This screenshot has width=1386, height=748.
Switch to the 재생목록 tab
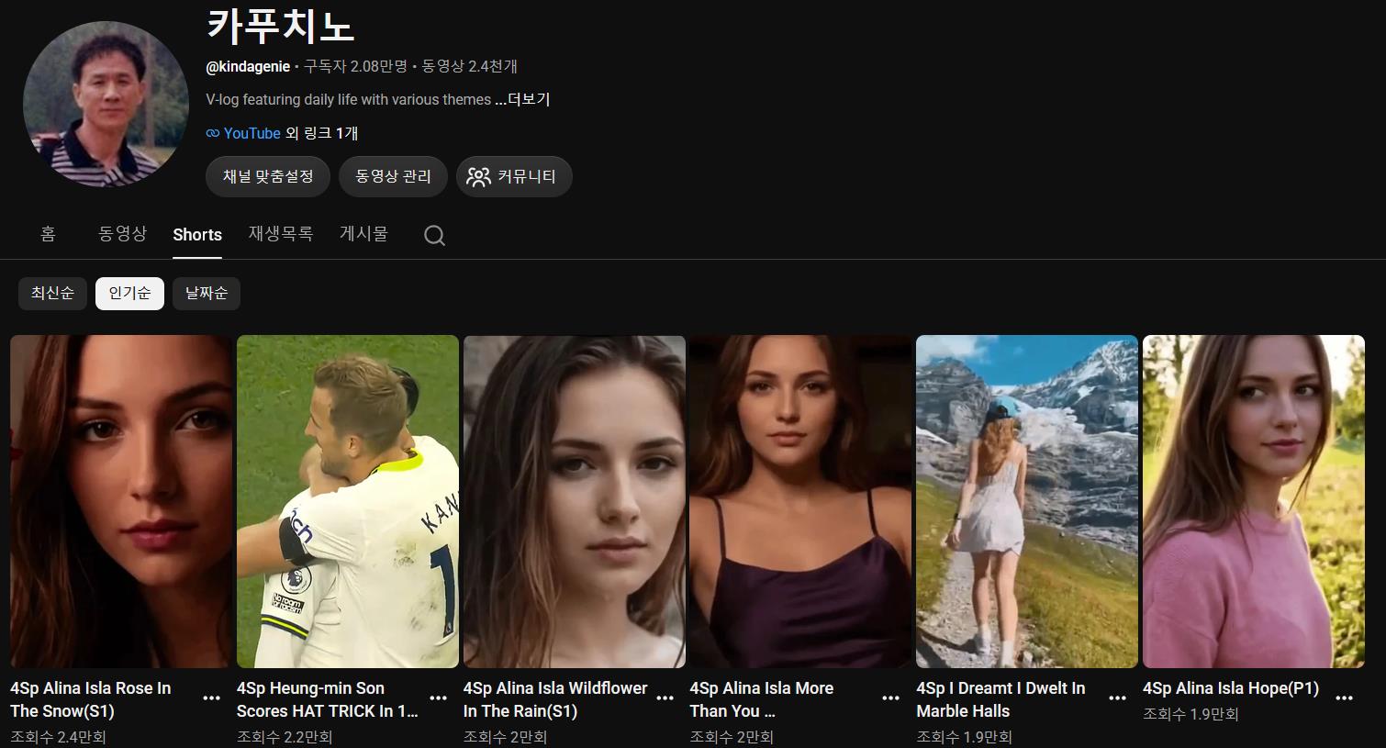pos(281,234)
